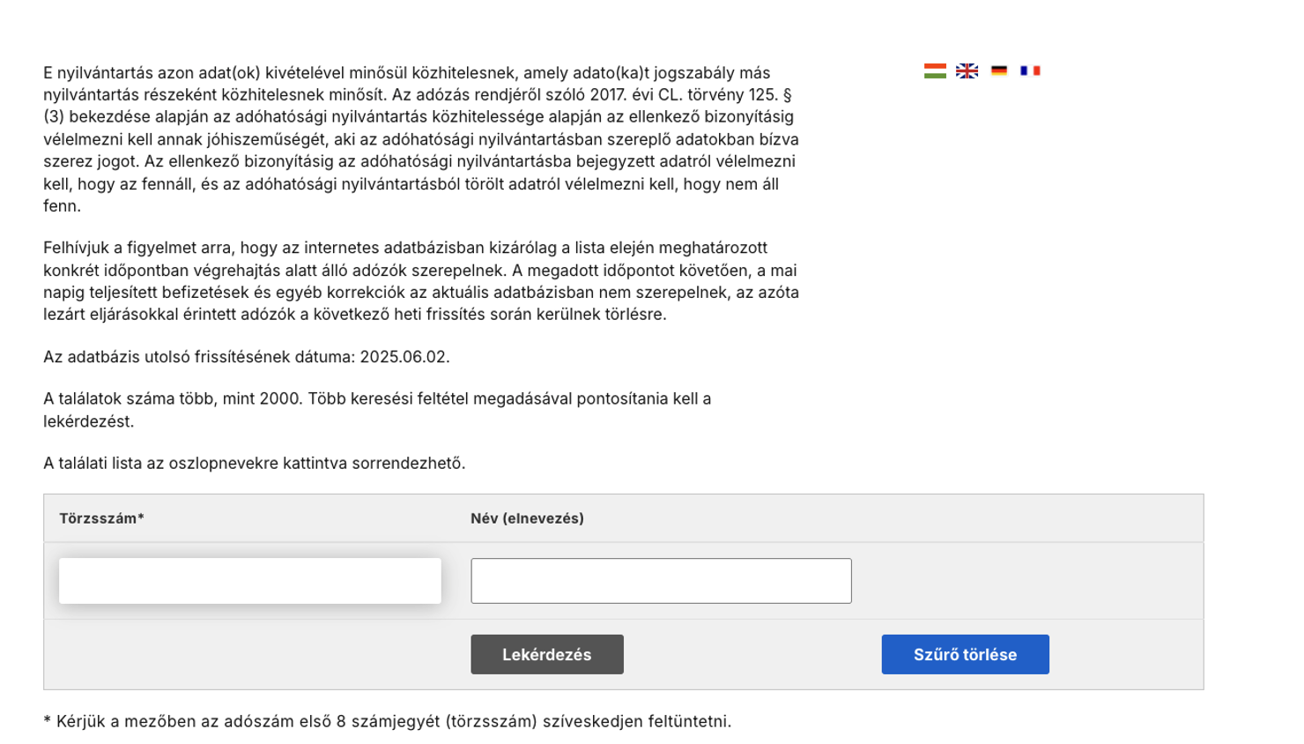Screen dimensions: 1304x744
Task: Click the footnote about first 8 digits
Action: [388, 722]
